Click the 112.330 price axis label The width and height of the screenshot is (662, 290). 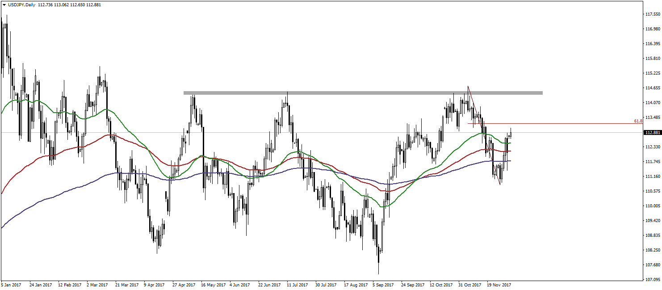tap(653, 147)
